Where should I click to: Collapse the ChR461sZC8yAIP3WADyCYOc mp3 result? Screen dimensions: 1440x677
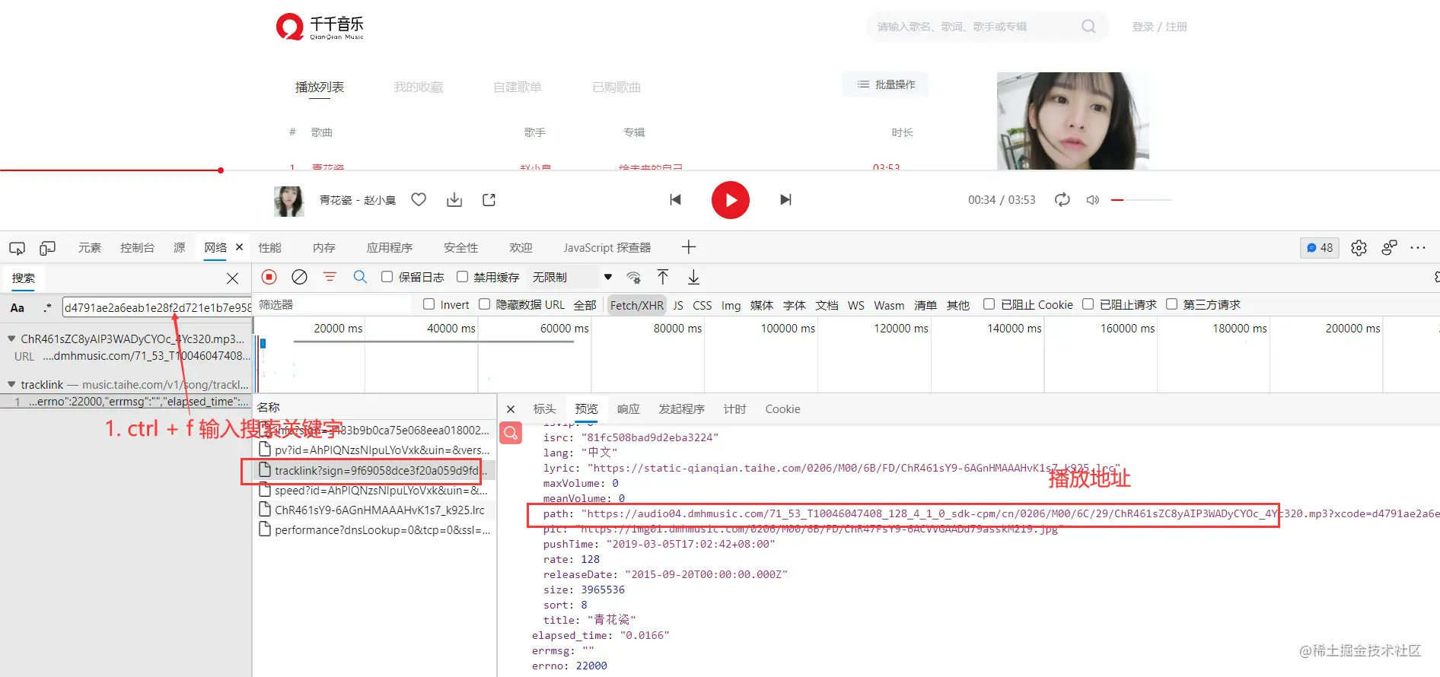(11, 338)
